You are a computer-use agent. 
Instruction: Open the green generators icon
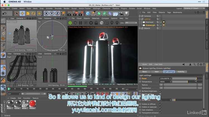point(99,13)
